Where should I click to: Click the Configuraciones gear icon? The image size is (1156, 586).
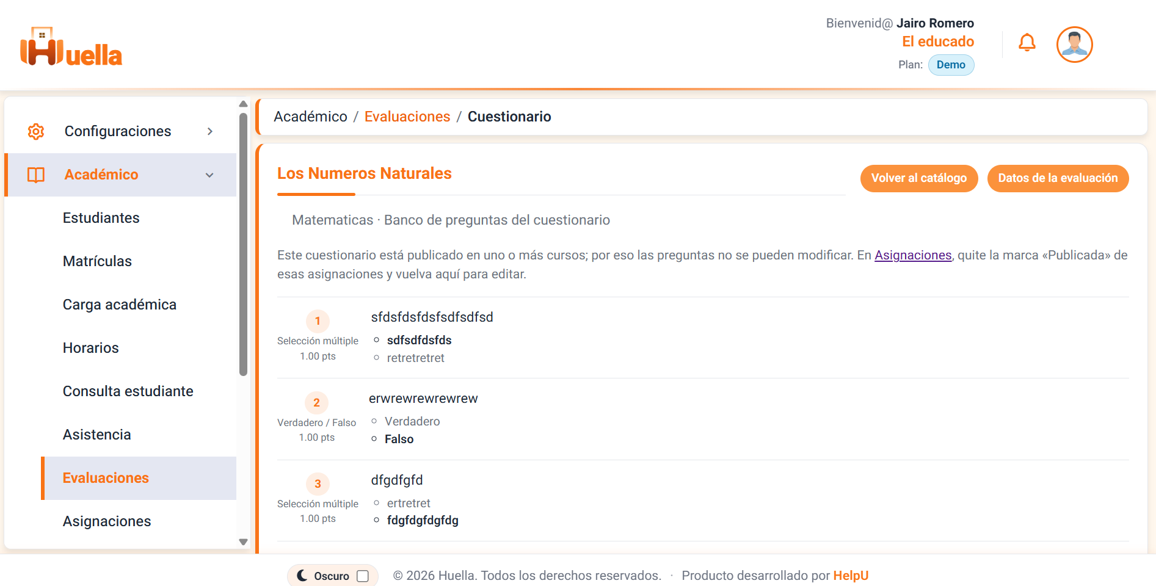pos(36,131)
